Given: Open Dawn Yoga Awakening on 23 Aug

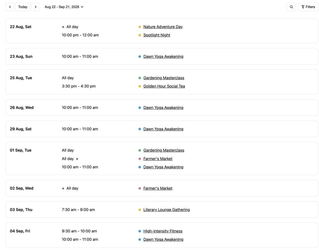Looking at the screenshot, I should coord(163,56).
